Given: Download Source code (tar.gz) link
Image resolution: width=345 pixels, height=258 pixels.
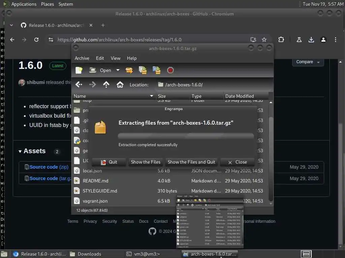Looking at the screenshot, I should click(50, 178).
